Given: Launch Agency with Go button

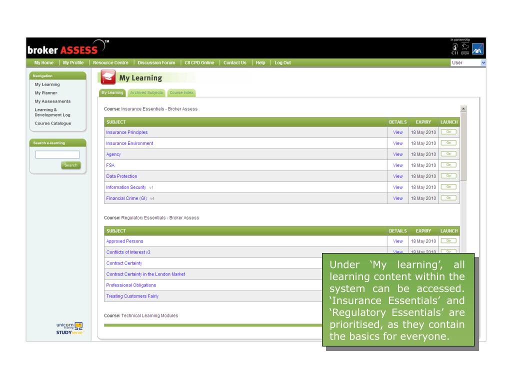Looking at the screenshot, I should pos(448,154).
